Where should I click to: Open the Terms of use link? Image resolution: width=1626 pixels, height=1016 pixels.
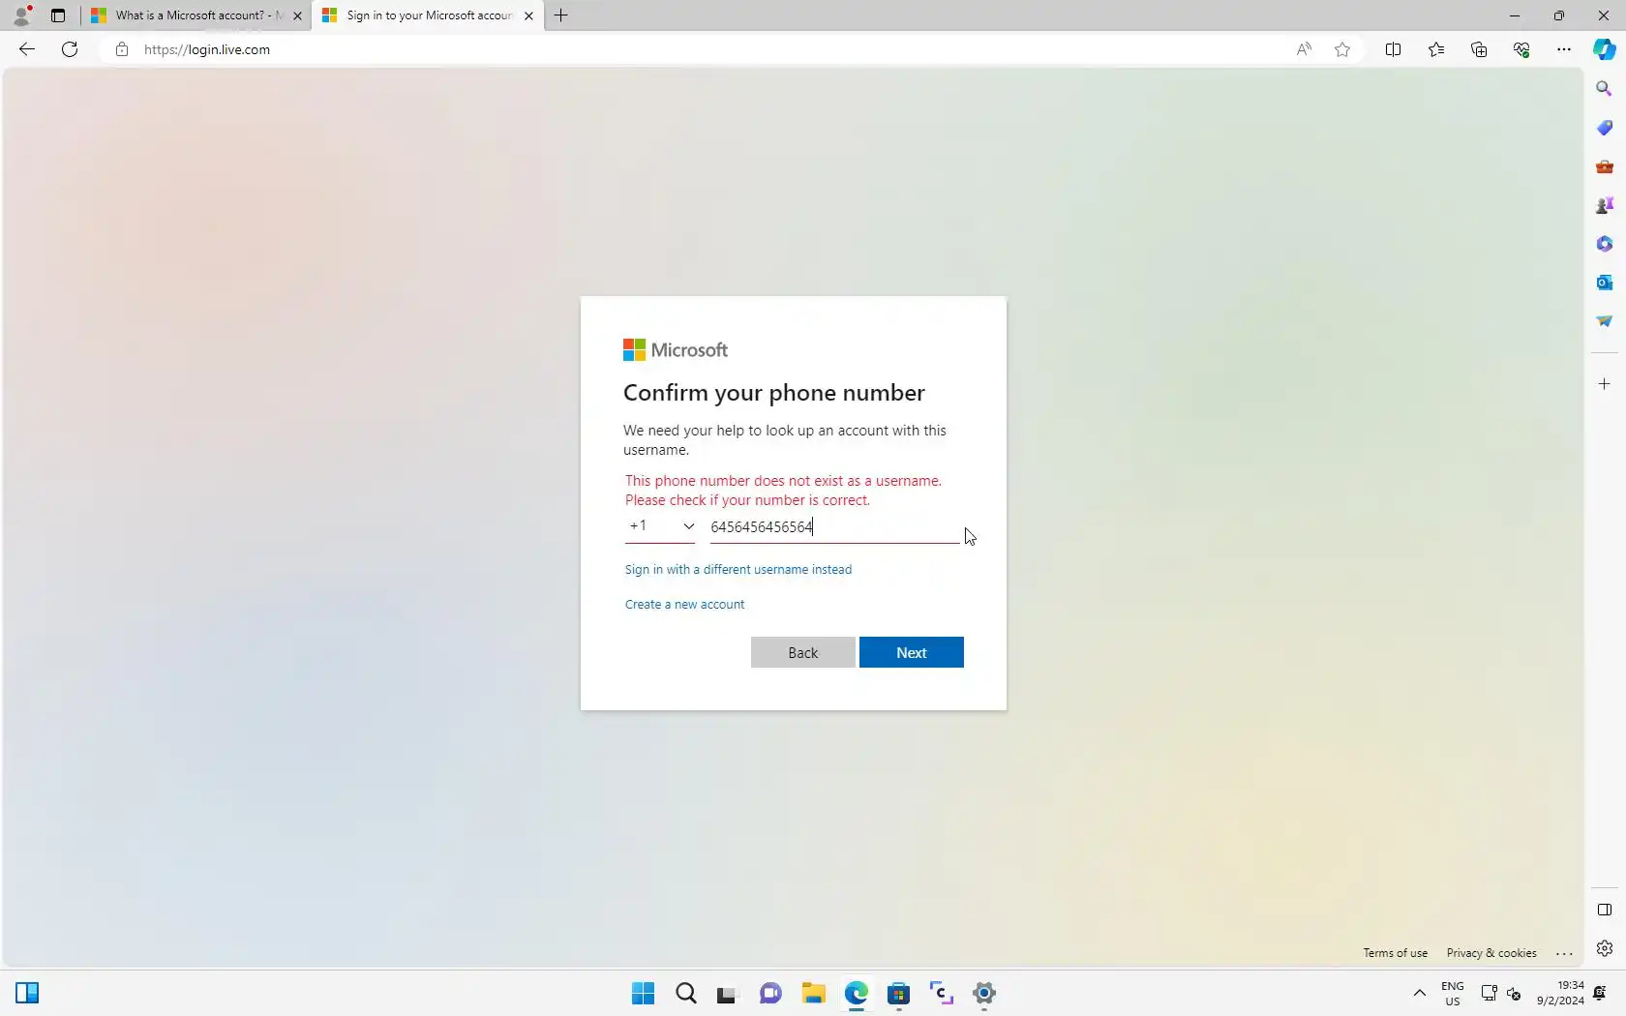[1396, 953]
